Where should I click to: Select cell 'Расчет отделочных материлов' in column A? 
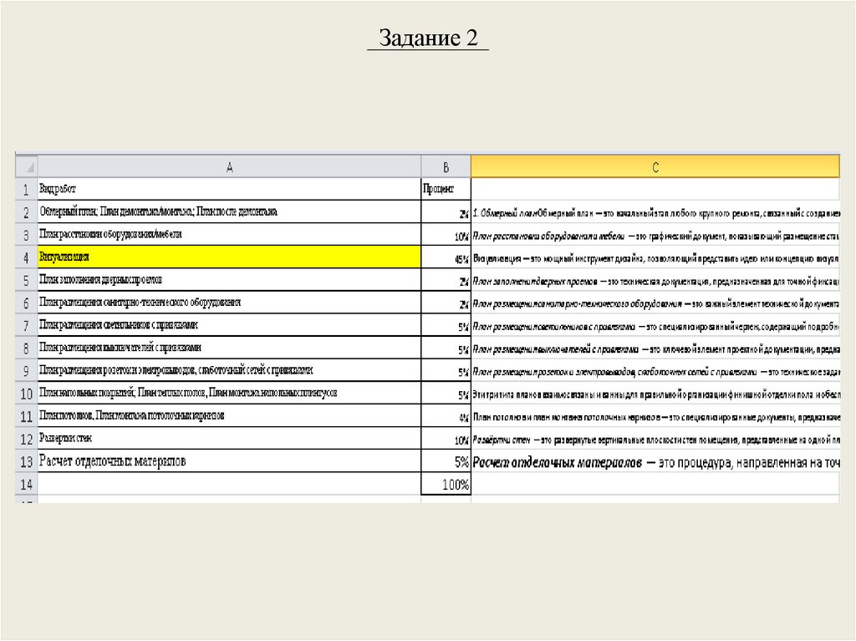(229, 460)
